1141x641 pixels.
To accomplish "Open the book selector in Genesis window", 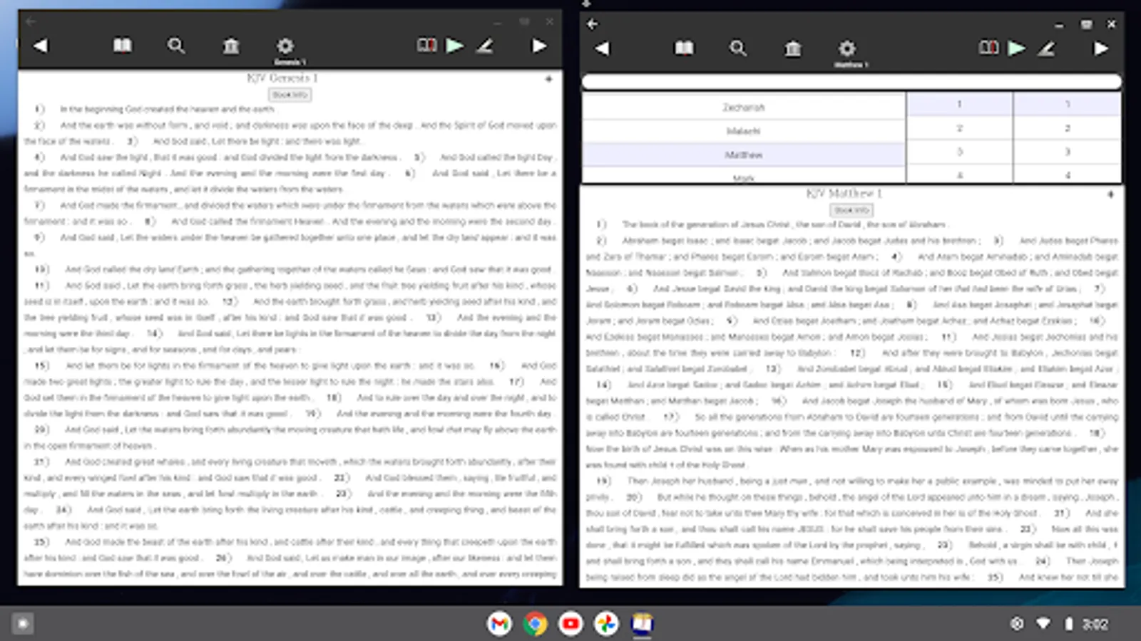I will [x=123, y=46].
